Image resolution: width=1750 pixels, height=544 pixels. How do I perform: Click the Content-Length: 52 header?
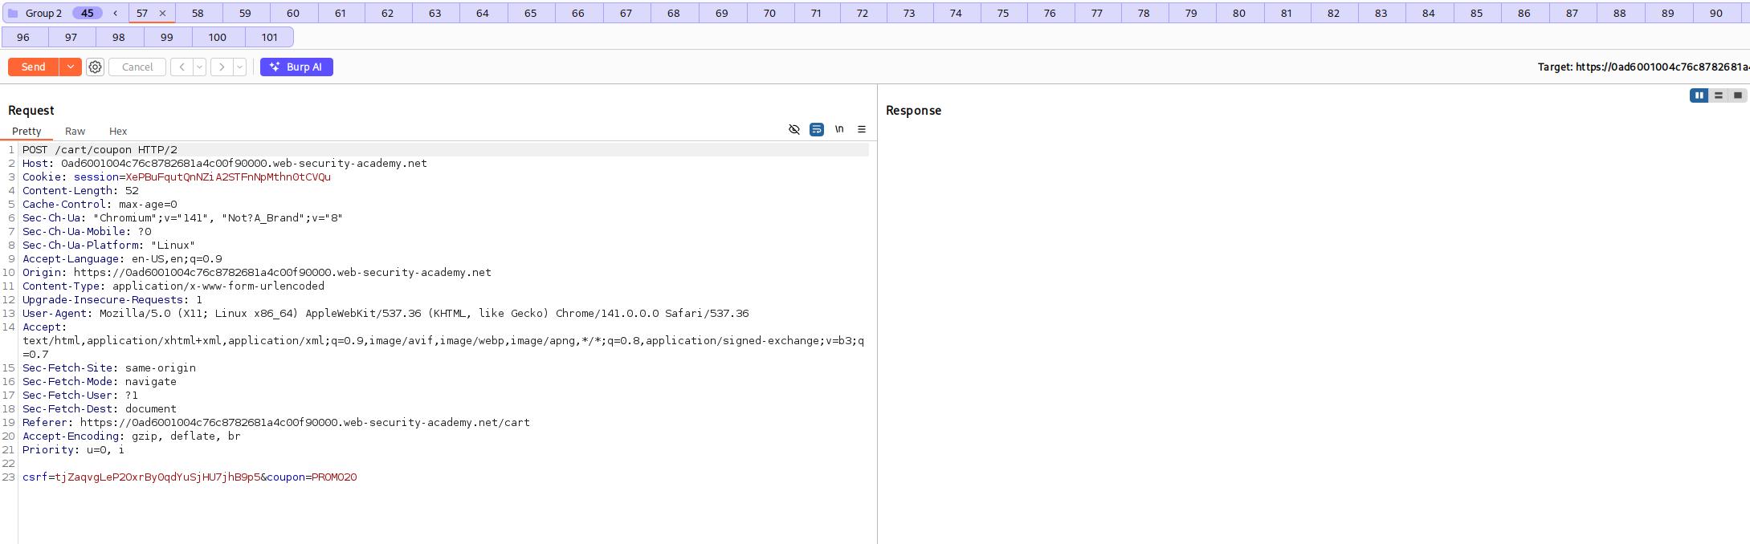[x=80, y=191]
